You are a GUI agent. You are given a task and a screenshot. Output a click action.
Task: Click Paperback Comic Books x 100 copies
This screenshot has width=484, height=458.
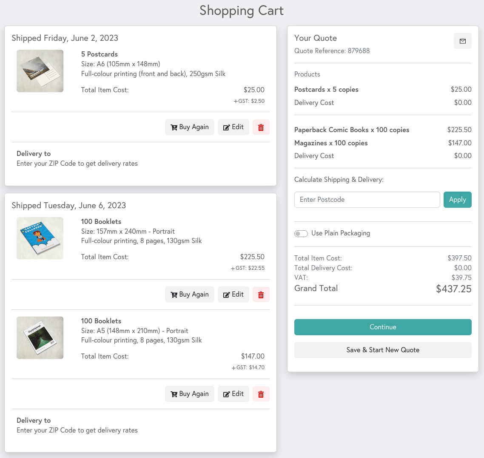(352, 130)
